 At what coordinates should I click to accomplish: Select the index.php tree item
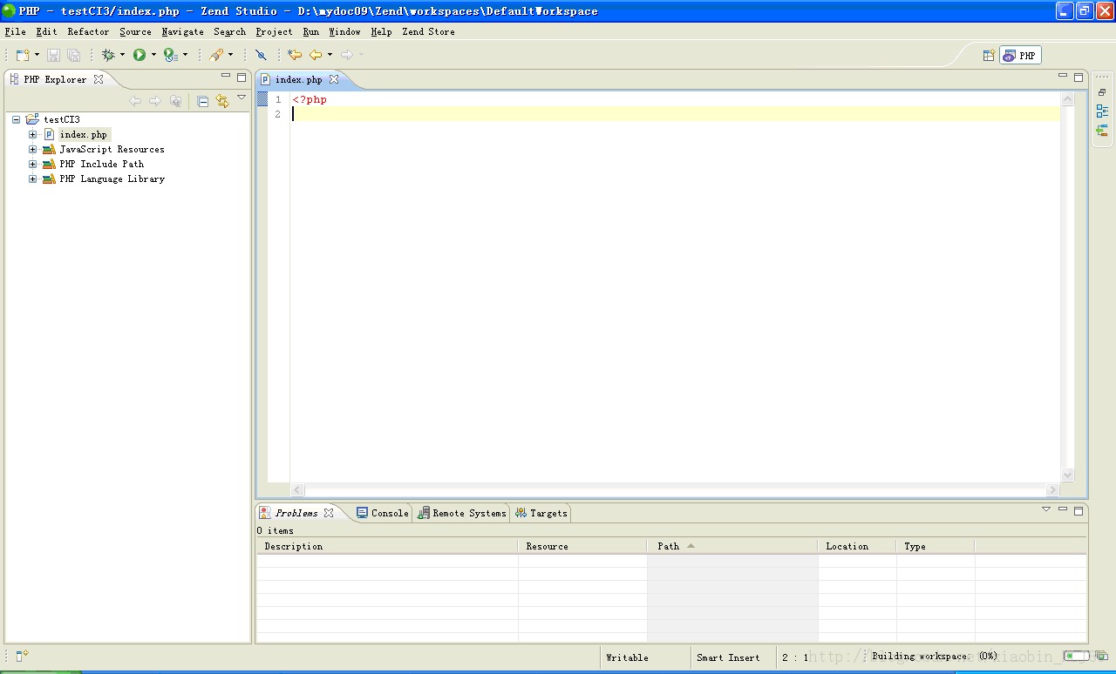pos(84,134)
